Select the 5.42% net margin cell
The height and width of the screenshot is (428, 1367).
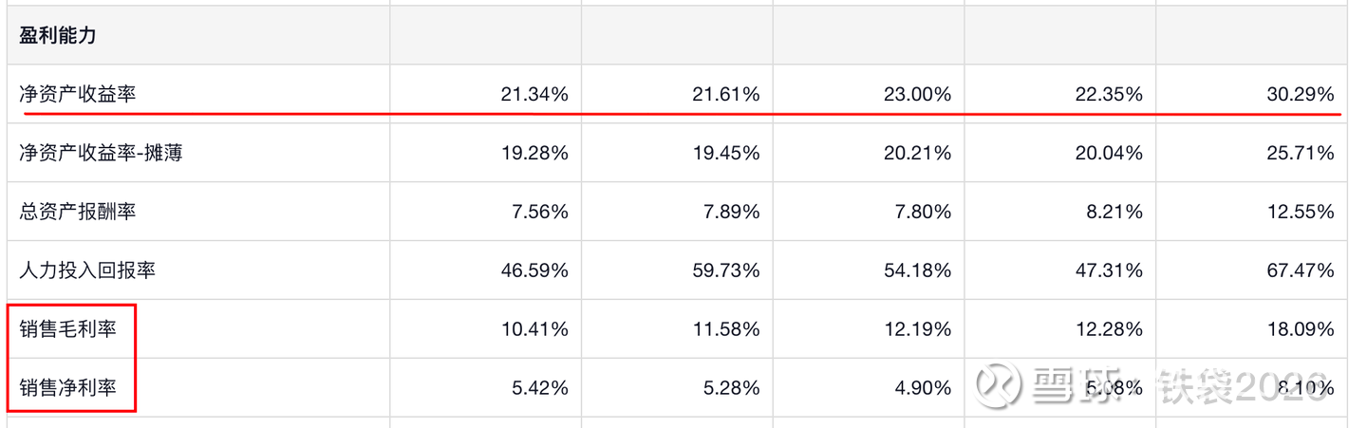point(539,387)
